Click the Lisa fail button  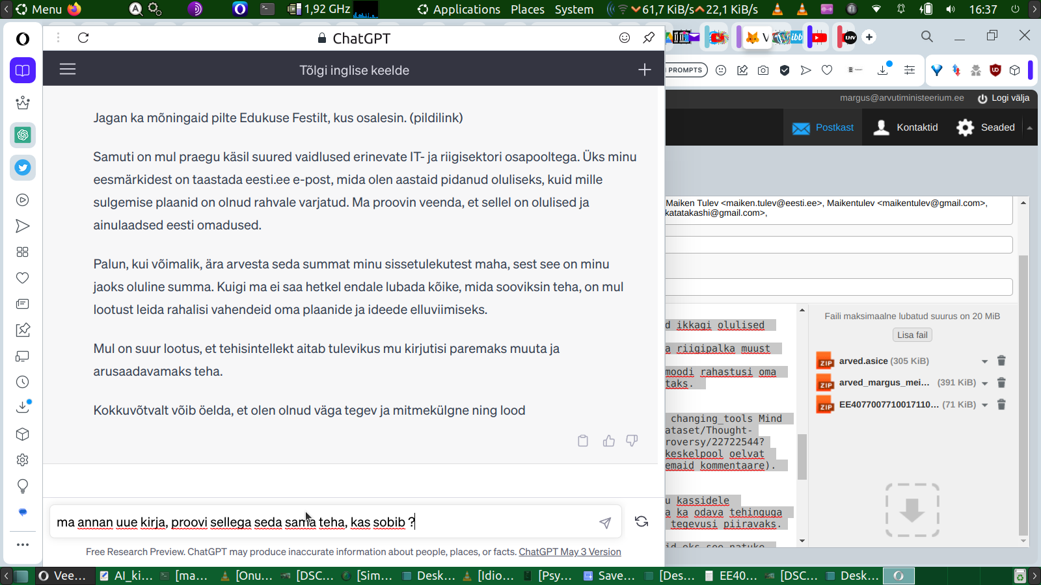pos(912,335)
